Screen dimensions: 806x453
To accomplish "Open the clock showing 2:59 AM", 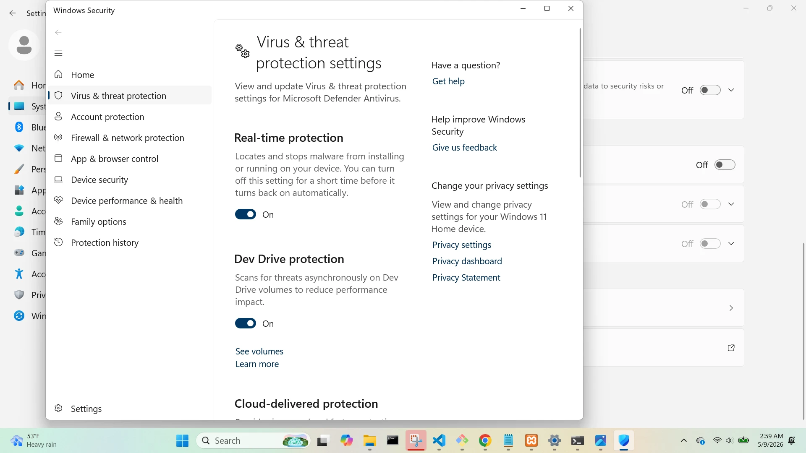I will click(771, 441).
